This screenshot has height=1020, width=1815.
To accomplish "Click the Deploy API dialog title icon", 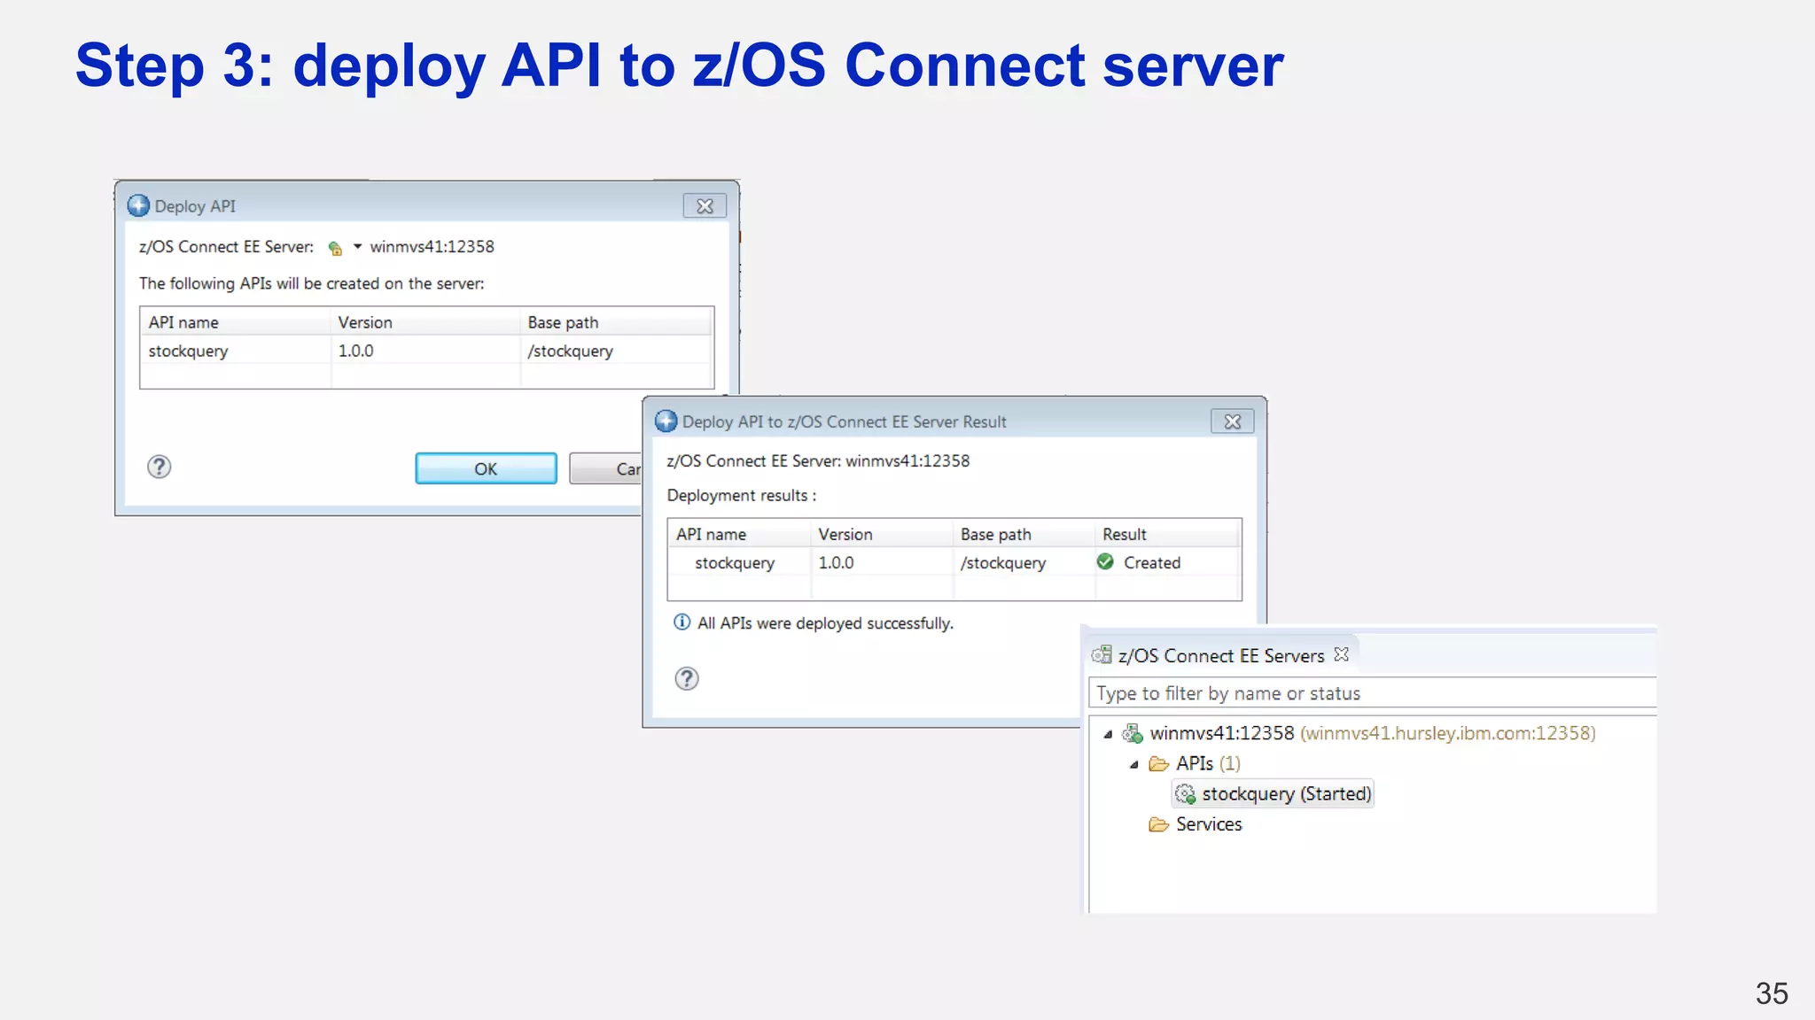I will click(x=138, y=205).
